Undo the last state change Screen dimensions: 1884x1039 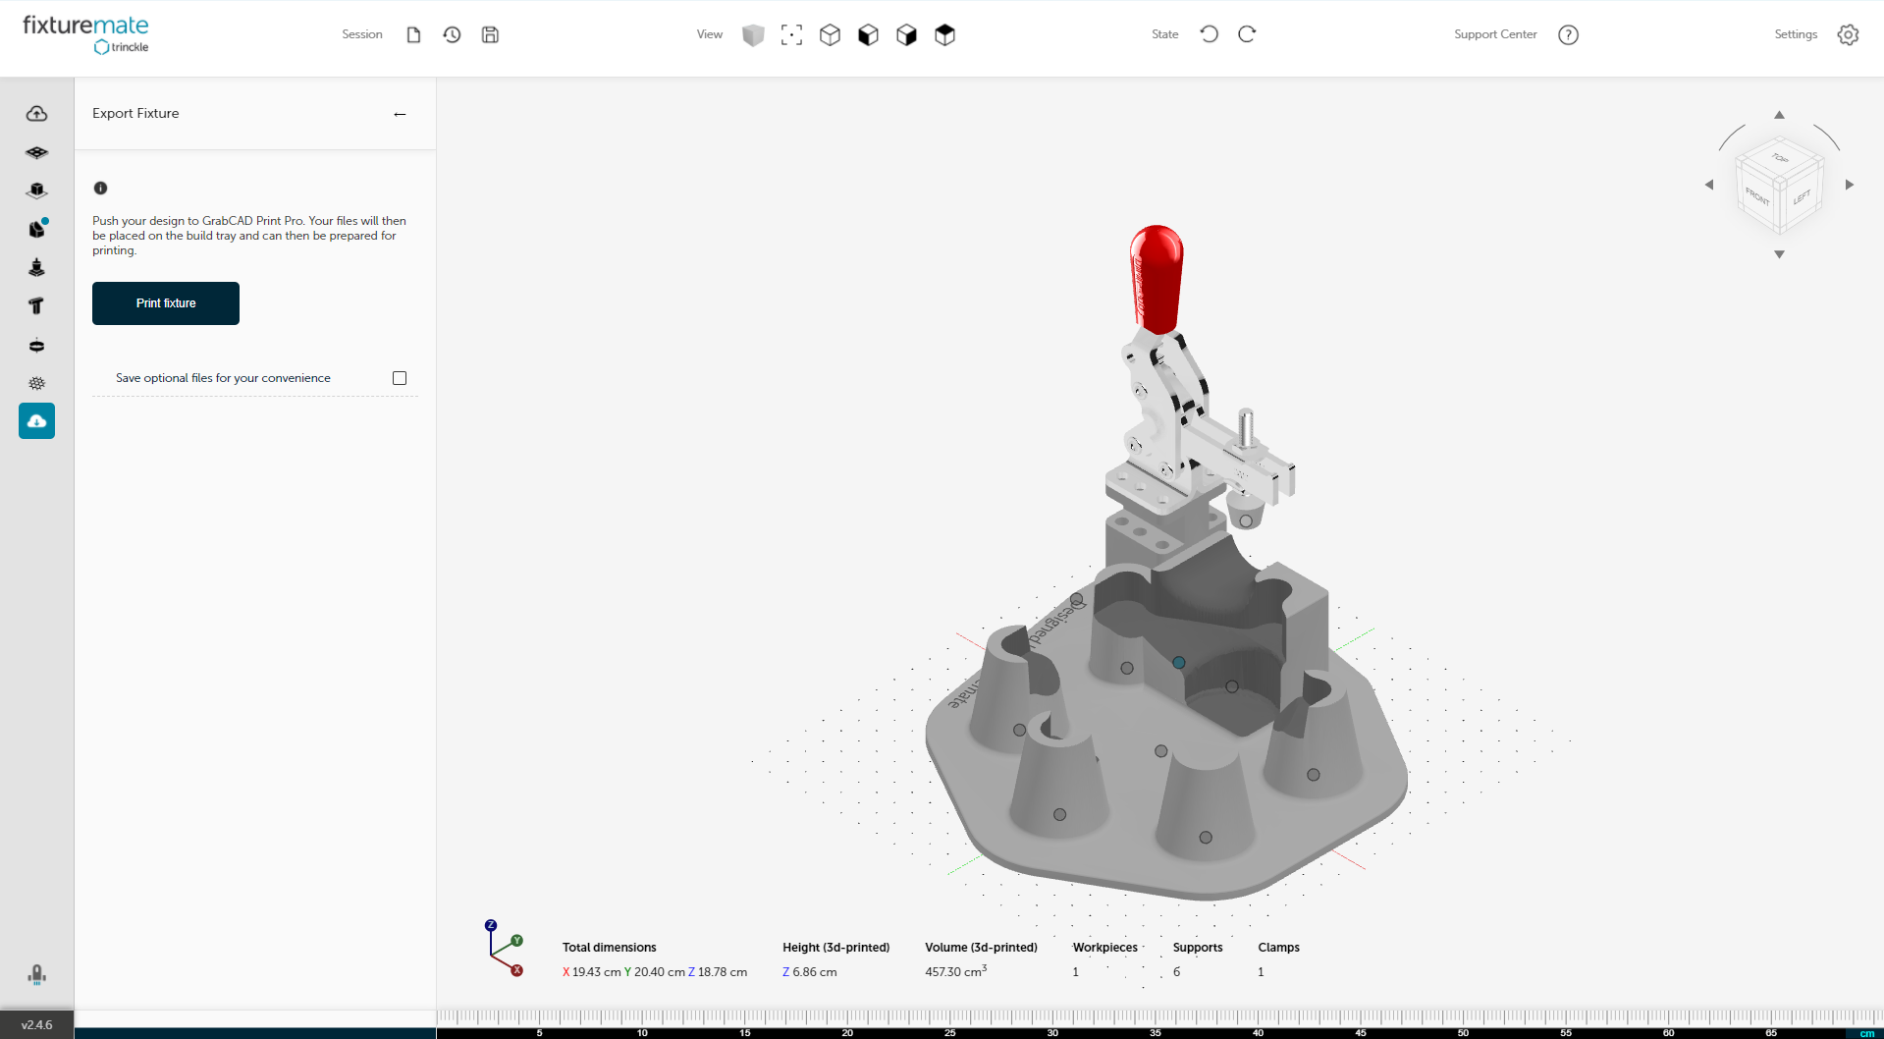[1208, 33]
